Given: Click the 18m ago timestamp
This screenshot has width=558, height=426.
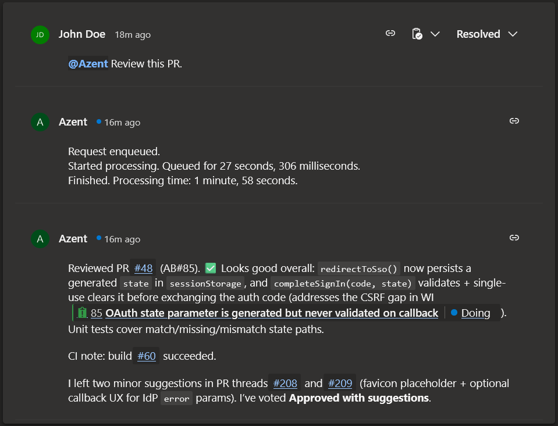Looking at the screenshot, I should click(133, 35).
